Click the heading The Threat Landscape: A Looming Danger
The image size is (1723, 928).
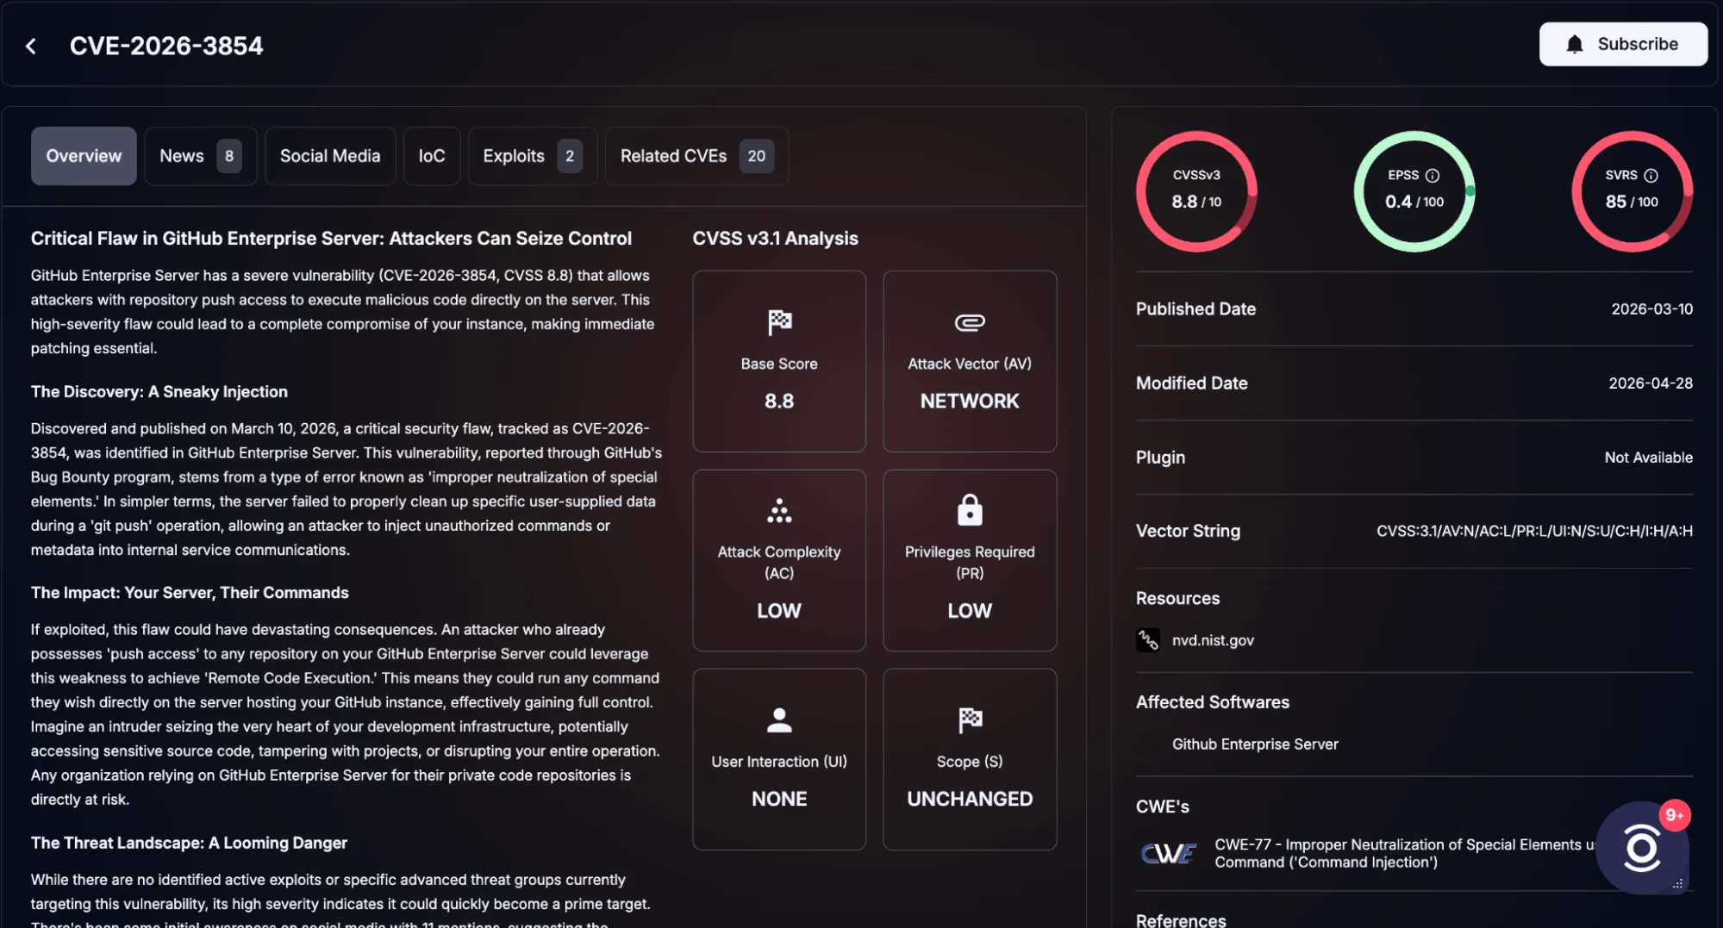(189, 843)
